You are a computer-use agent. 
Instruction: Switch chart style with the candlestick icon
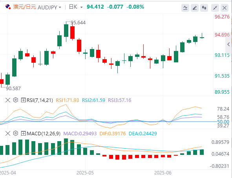pos(204,8)
